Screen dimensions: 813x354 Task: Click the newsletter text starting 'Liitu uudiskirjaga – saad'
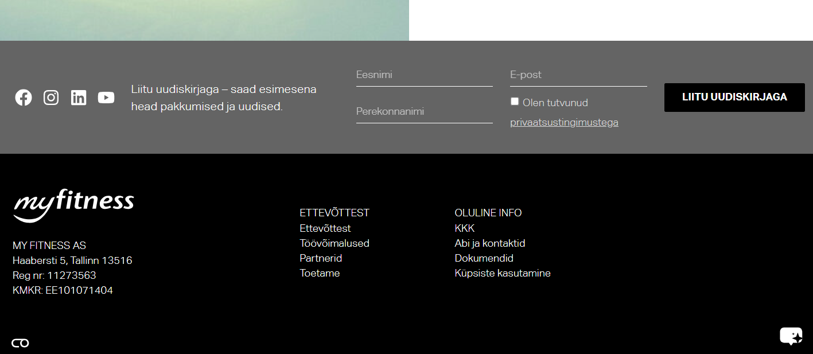coord(224,98)
